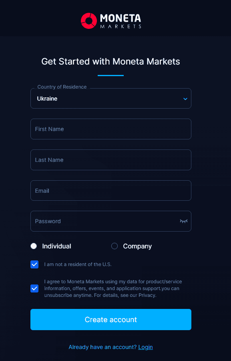This screenshot has height=361, width=231.
Task: Click the Individual label text
Action: point(56,246)
